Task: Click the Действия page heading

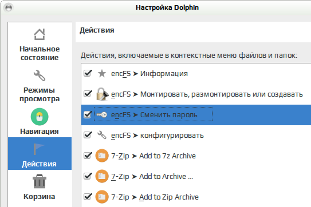Action: pos(97,30)
